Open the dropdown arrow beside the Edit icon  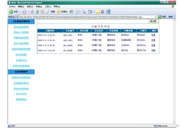pyautogui.click(x=94, y=12)
